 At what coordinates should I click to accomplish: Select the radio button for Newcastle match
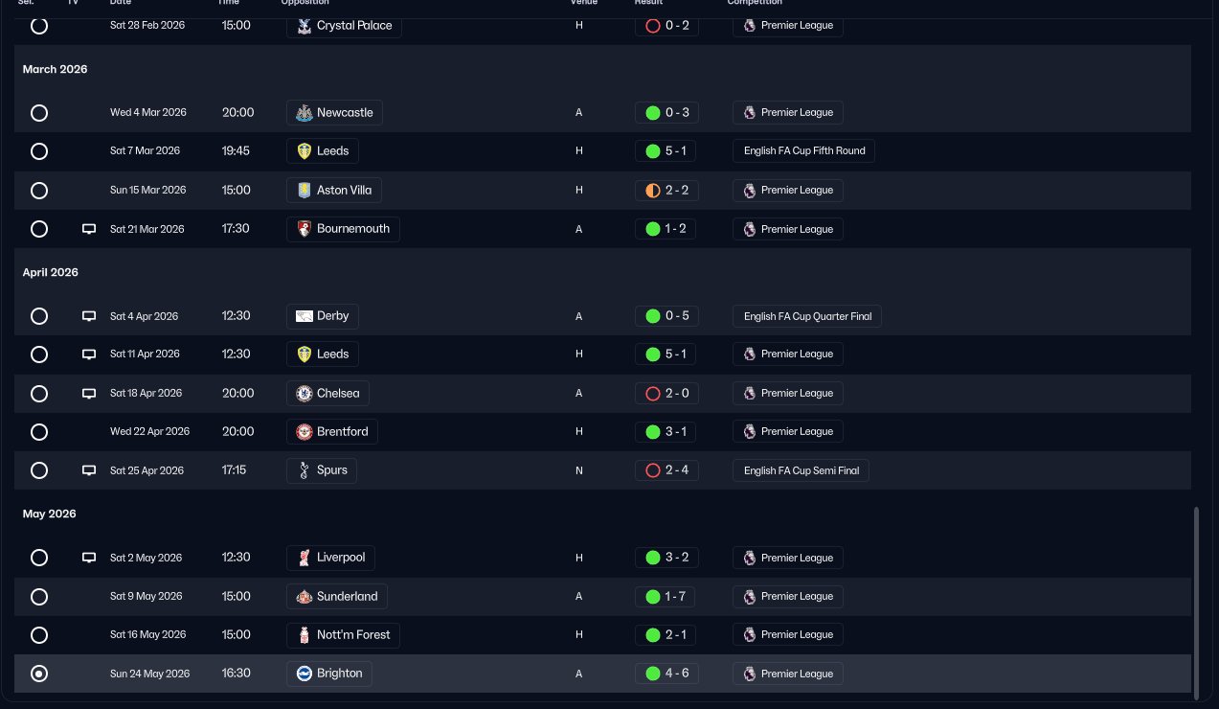(39, 113)
